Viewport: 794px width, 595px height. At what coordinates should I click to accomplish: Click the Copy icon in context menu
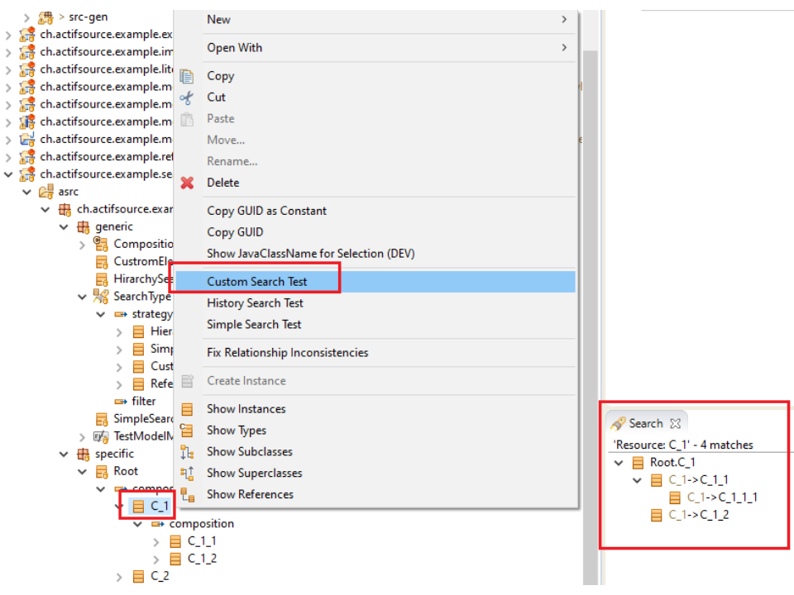[x=187, y=76]
